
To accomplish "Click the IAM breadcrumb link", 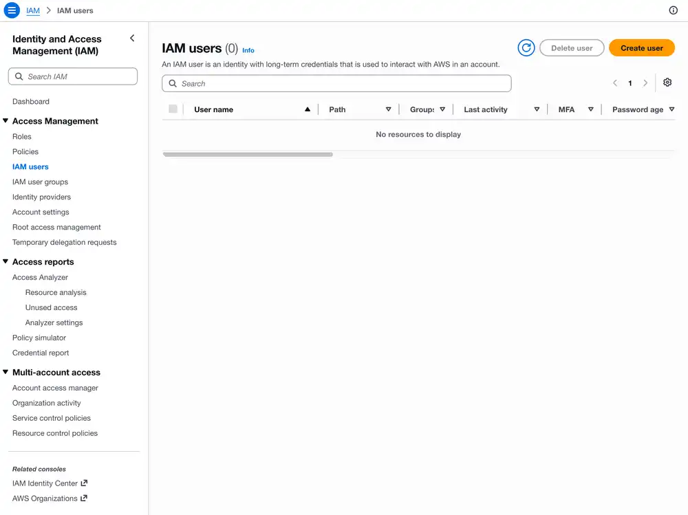I will click(33, 10).
